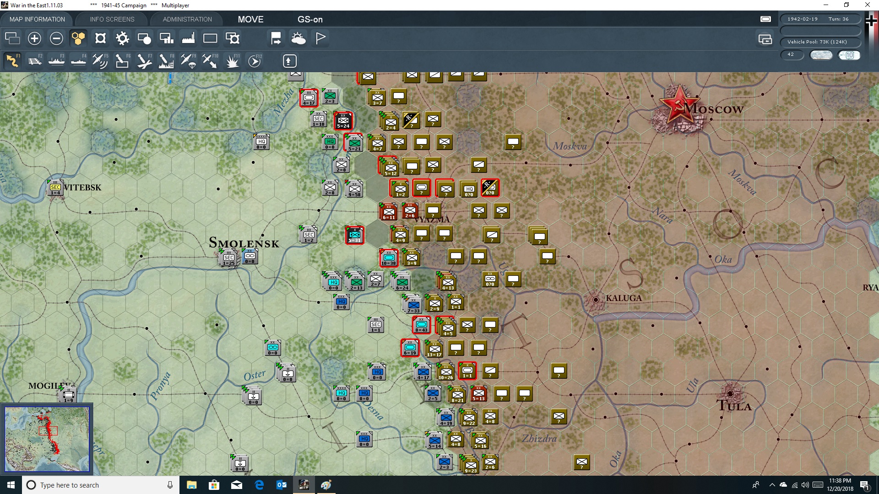The height and width of the screenshot is (494, 879).
Task: Open the MAP INFORMATION tab
Action: click(x=37, y=19)
